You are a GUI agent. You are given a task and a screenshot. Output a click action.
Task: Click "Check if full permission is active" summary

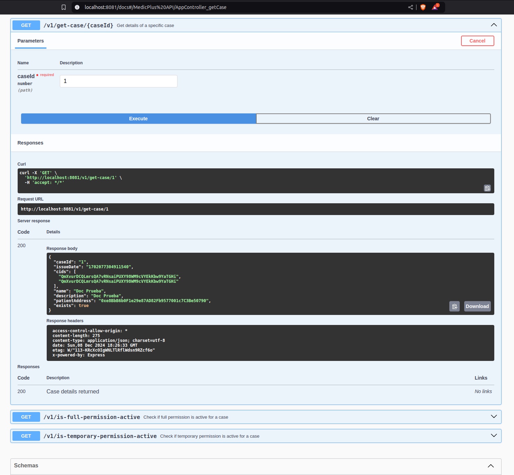[186, 417]
